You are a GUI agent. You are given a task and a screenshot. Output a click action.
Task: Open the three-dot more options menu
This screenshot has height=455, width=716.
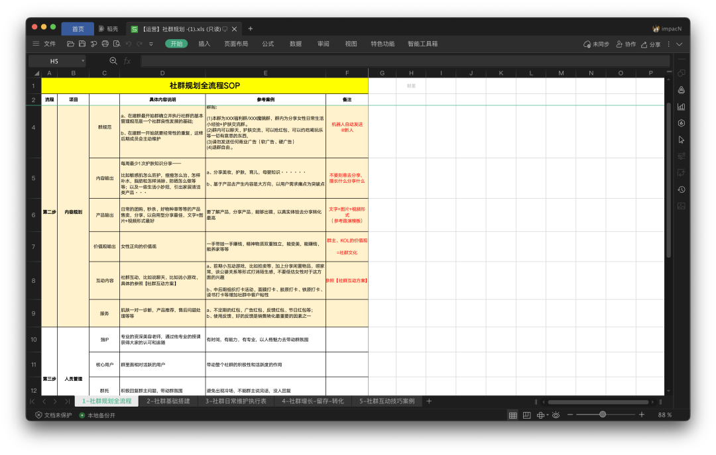(x=668, y=44)
